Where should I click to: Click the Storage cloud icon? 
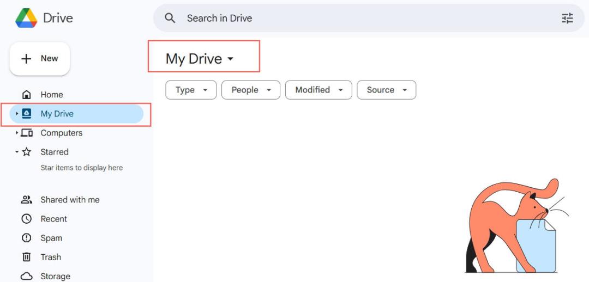pyautogui.click(x=26, y=277)
